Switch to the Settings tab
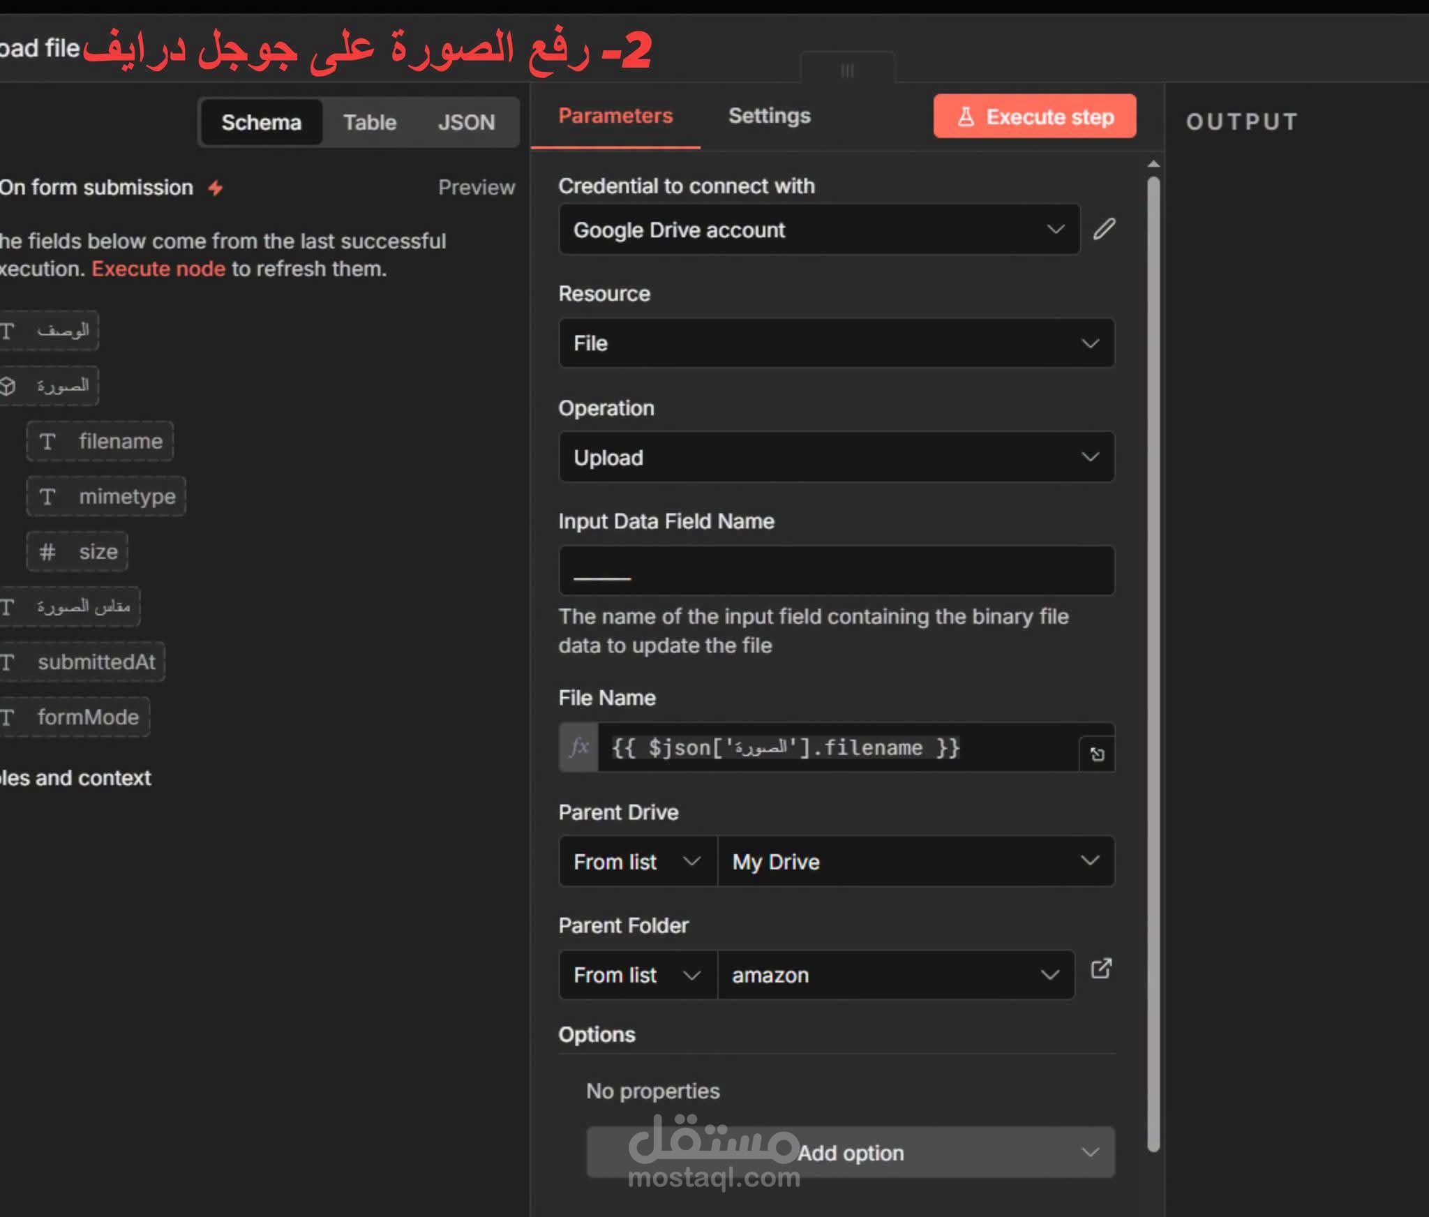Image resolution: width=1429 pixels, height=1217 pixels. click(x=770, y=116)
